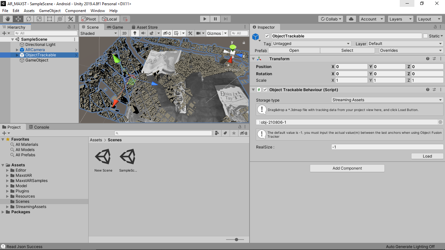Switch to the Console tab
445x250 pixels.
tap(39, 127)
